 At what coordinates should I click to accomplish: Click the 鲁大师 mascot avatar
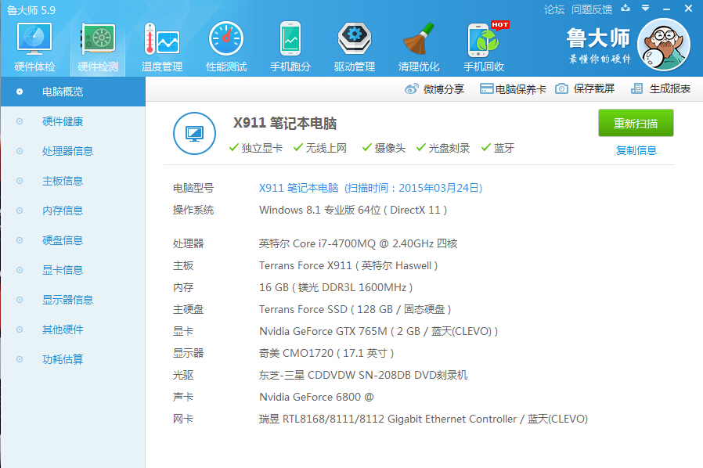pyautogui.click(x=664, y=45)
